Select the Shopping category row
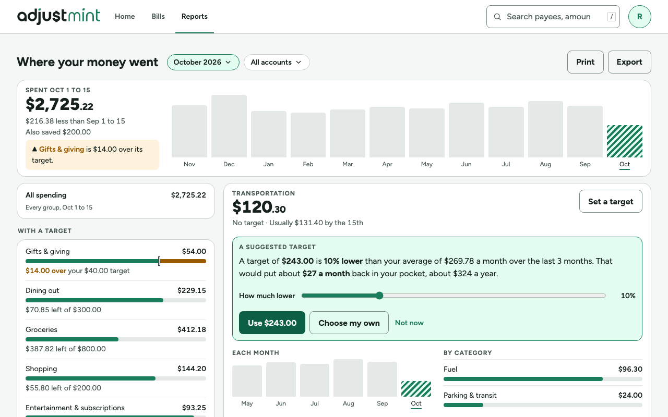 pos(116,378)
